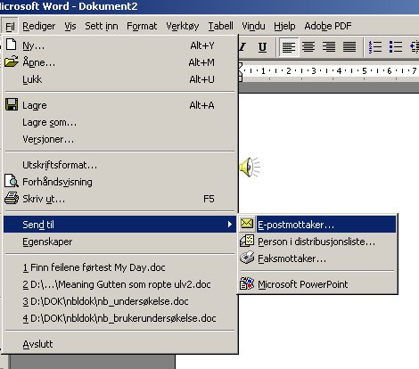Choose Åpne... from the Fil menu
The width and height of the screenshot is (419, 369).
point(120,62)
